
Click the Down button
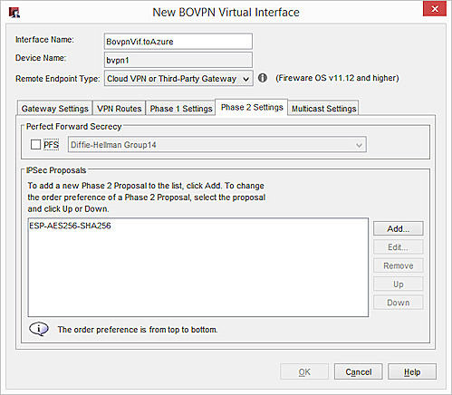[x=399, y=303]
